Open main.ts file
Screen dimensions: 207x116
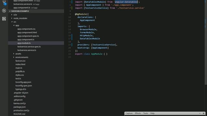pos(19,68)
